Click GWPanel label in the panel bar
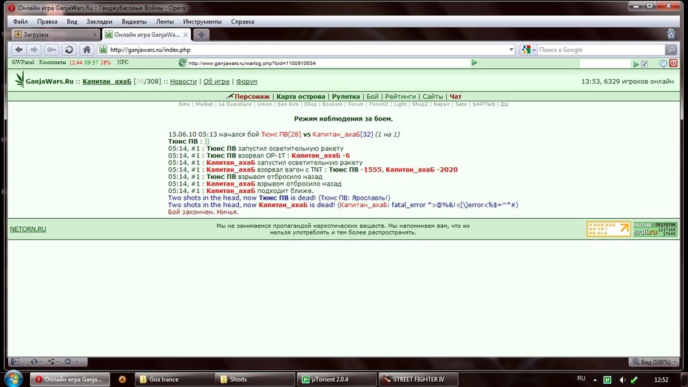 pyautogui.click(x=23, y=62)
